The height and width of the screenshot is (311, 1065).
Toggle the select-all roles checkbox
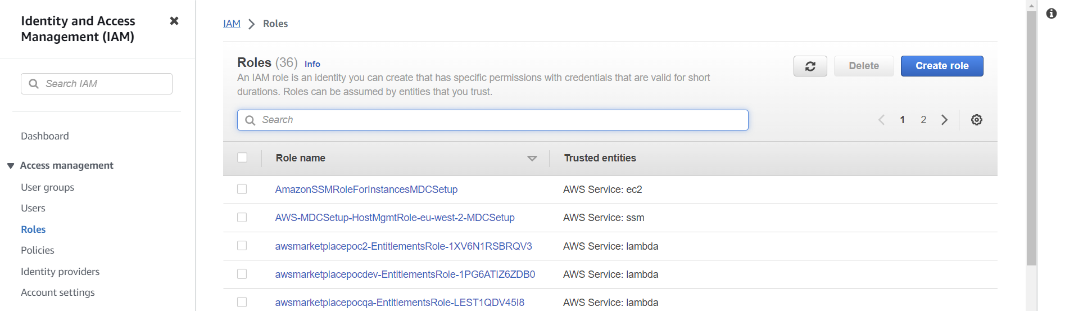coord(242,158)
